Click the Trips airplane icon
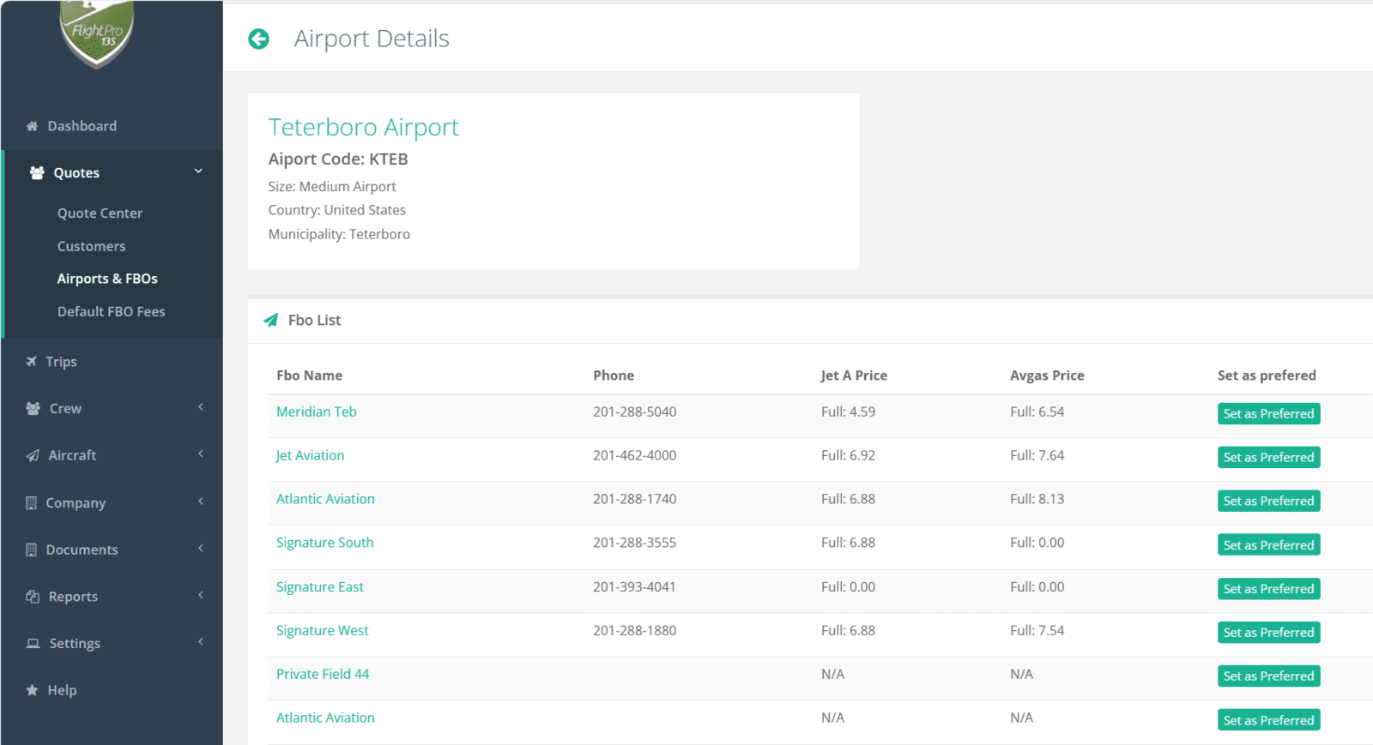1373x745 pixels. [32, 362]
